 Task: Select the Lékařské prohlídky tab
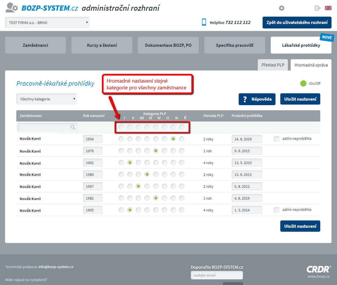pos(301,45)
